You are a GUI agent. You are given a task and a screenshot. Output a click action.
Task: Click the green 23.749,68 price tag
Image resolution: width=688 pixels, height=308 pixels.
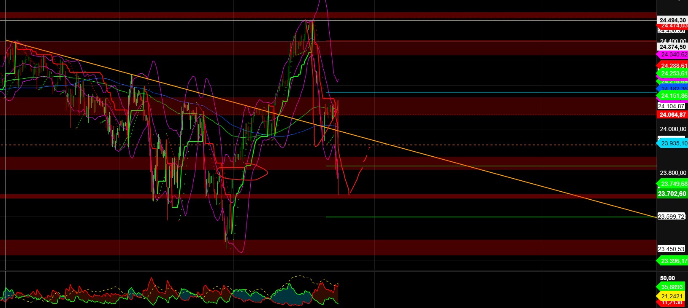[674, 184]
